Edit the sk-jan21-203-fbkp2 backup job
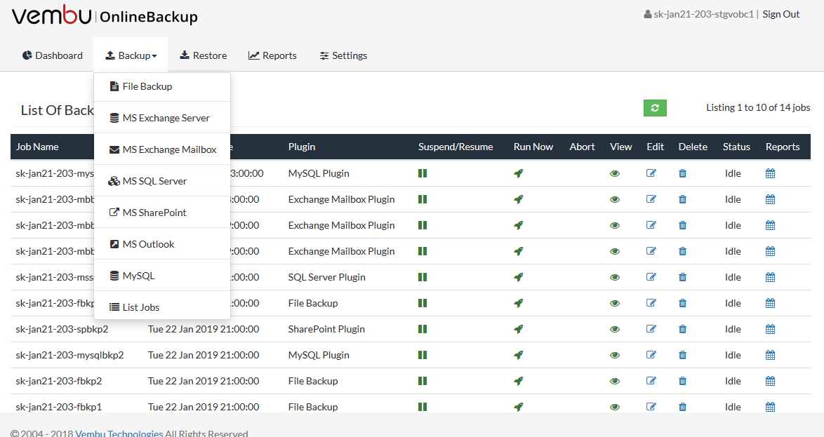 [651, 382]
